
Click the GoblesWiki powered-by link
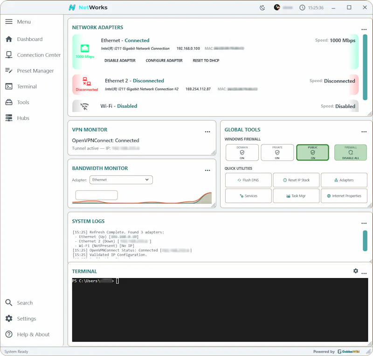[x=348, y=351]
